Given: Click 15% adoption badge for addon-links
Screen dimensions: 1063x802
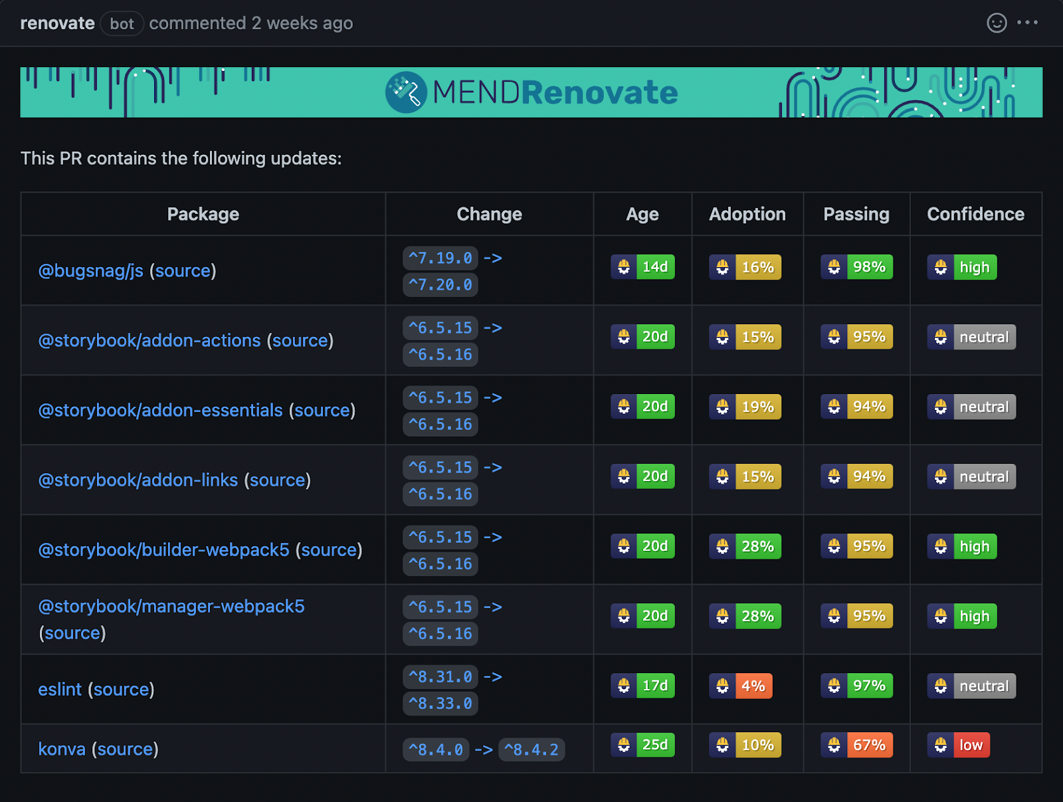Looking at the screenshot, I should tap(745, 476).
